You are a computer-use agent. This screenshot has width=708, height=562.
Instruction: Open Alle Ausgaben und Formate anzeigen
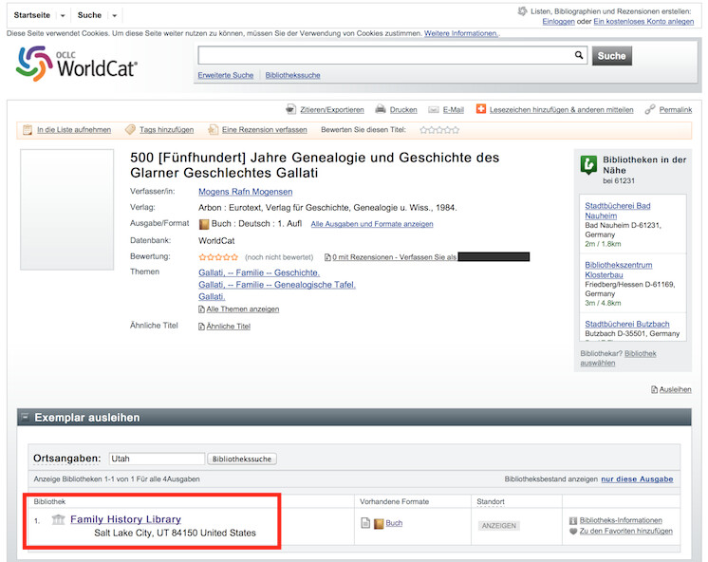(x=372, y=224)
